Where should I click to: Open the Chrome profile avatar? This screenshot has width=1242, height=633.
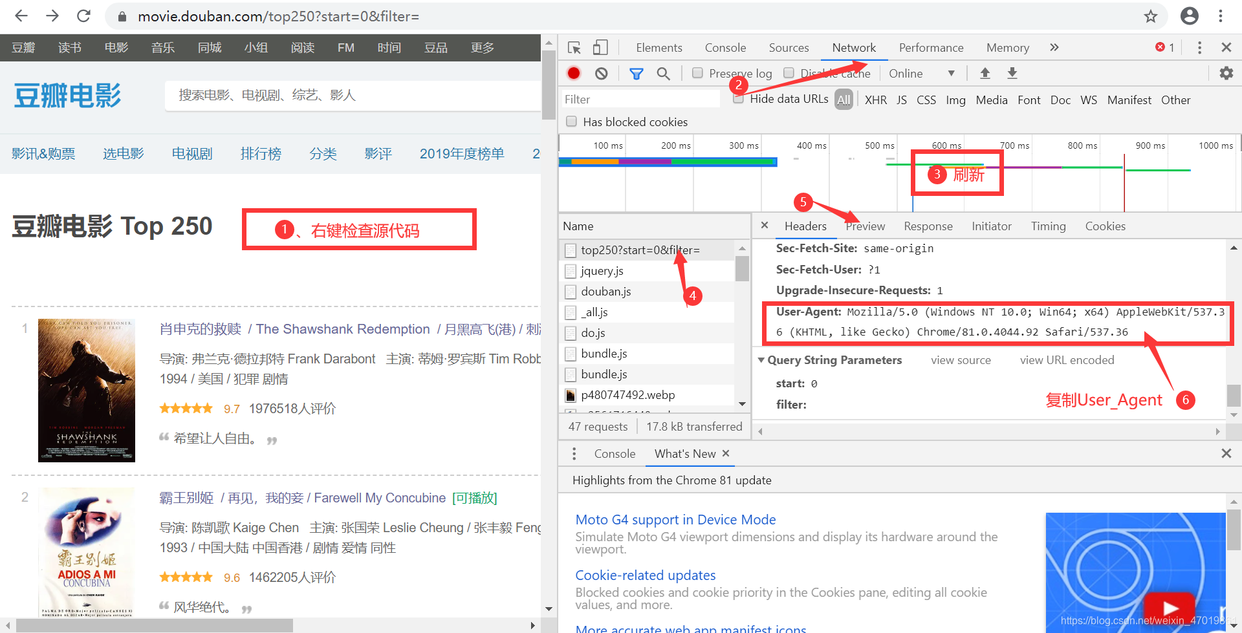1189,16
